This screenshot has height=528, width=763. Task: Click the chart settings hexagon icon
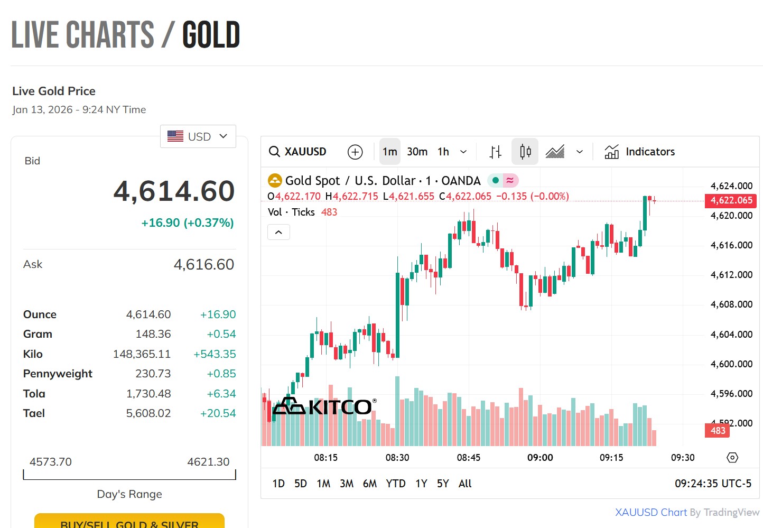732,458
